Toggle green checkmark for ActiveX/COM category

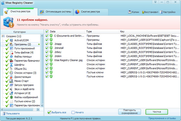tap(7, 40)
